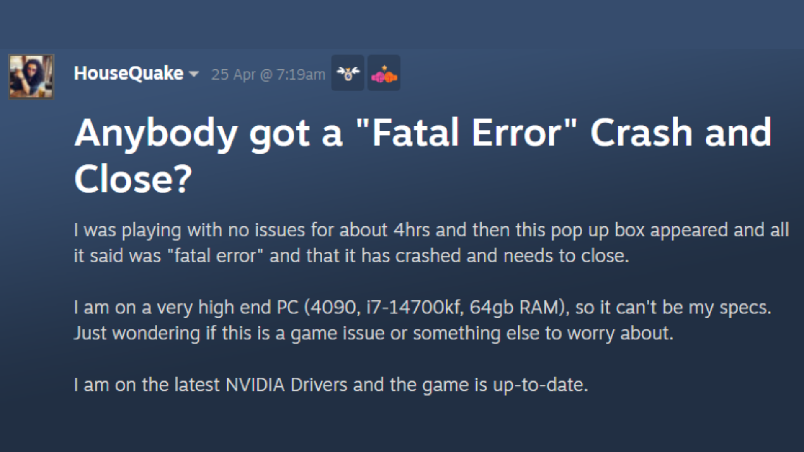
Task: Click the "4090" GPU spec text
Action: tap(333, 308)
